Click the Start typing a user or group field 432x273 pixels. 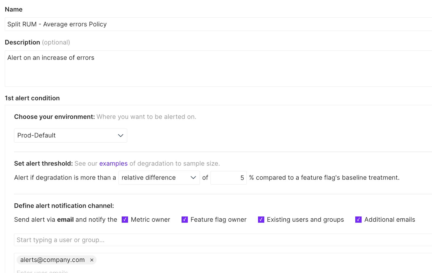click(216, 240)
